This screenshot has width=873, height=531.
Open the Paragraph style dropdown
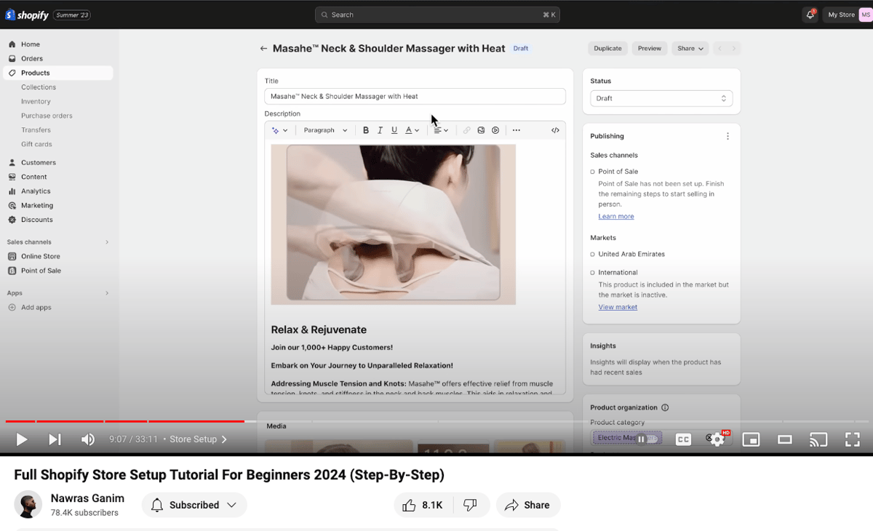[326, 130]
